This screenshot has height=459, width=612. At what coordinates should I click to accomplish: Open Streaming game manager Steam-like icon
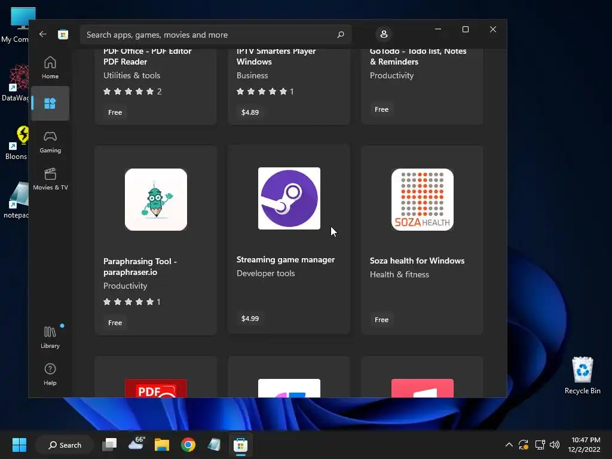coord(289,198)
